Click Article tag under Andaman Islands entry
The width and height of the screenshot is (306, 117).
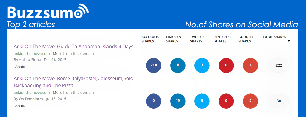[20, 67]
